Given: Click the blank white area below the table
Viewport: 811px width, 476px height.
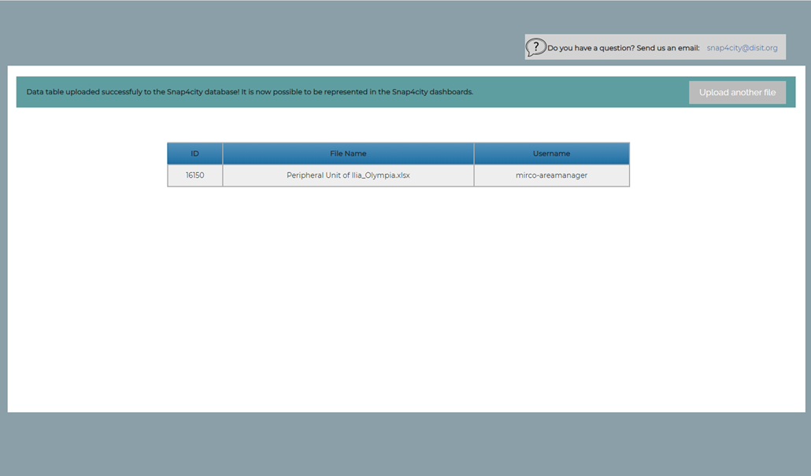Looking at the screenshot, I should pyautogui.click(x=405, y=299).
